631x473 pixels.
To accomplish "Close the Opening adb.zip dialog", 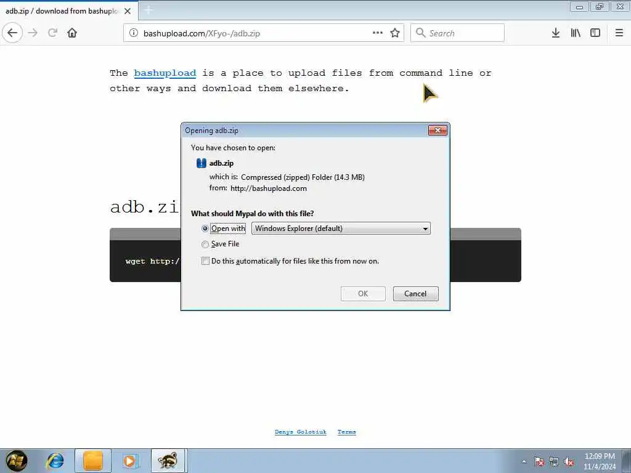I will pyautogui.click(x=438, y=131).
